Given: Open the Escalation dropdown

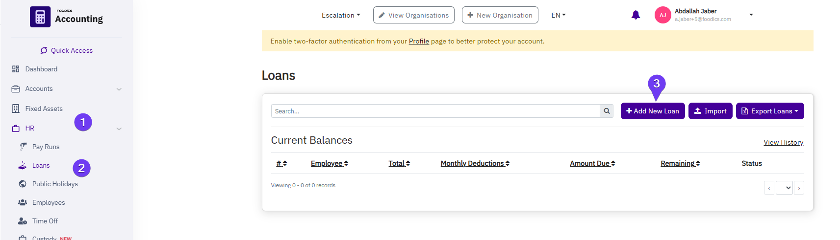Looking at the screenshot, I should tap(340, 15).
